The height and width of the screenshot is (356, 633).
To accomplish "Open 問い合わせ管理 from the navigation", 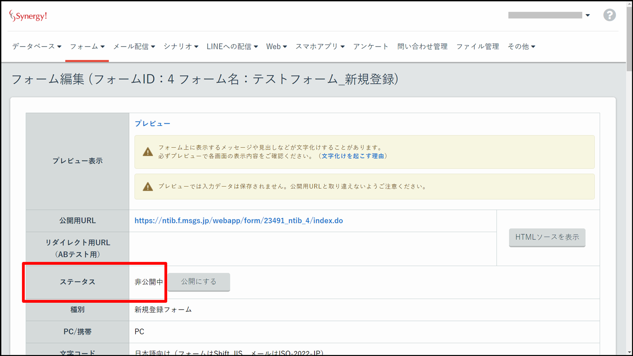I will click(422, 47).
